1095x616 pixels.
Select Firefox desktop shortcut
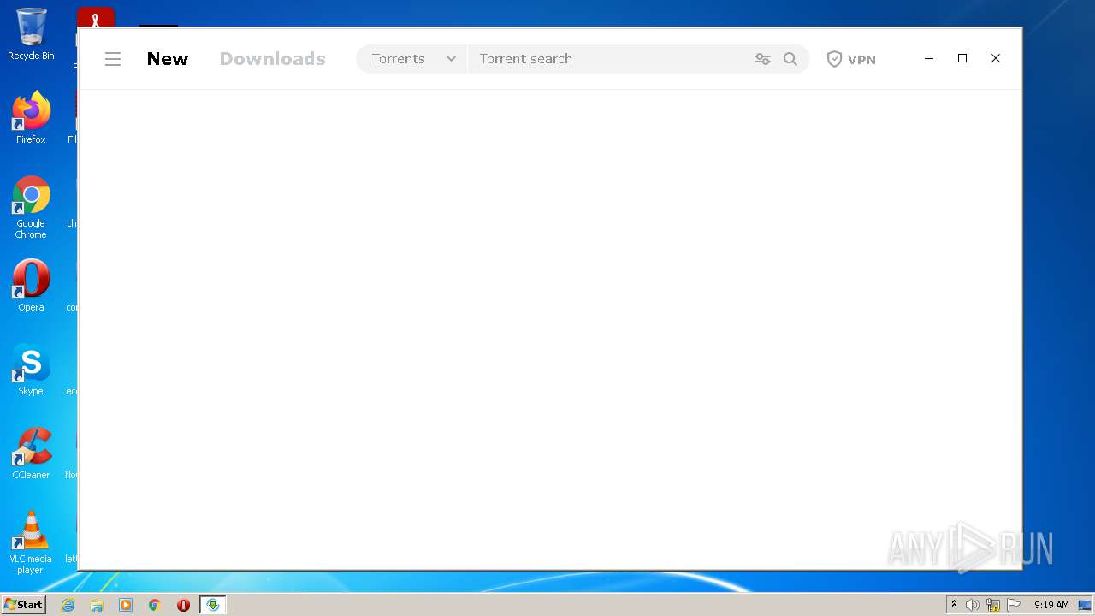(x=31, y=117)
